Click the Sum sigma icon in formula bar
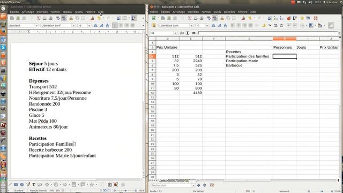 [188, 33]
